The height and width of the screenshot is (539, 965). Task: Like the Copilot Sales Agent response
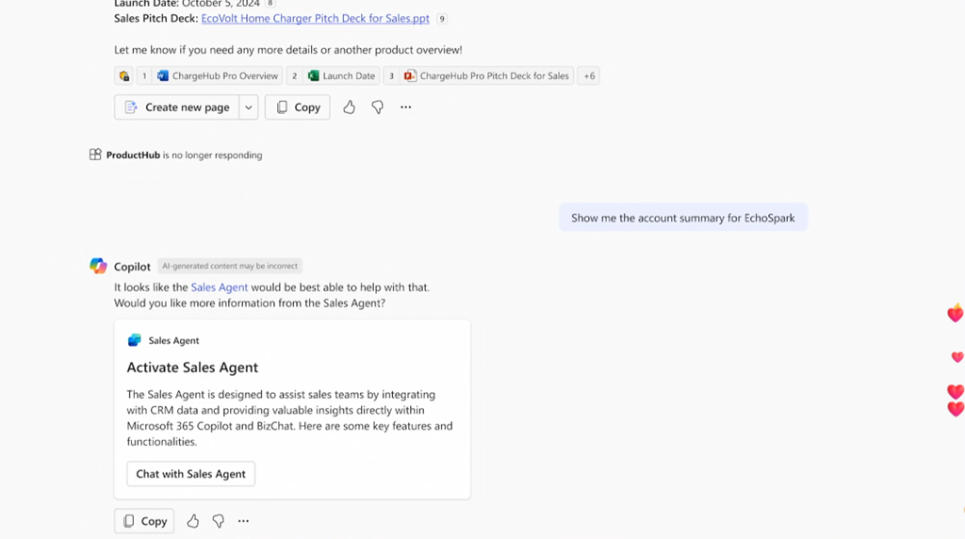pyautogui.click(x=192, y=521)
